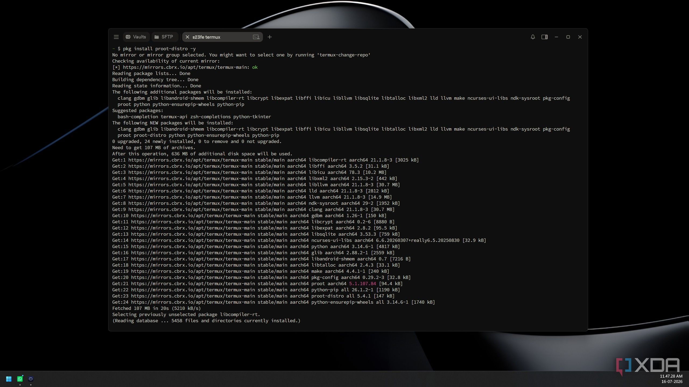Click the '0 upgraded, 24 newly installed' line
The height and width of the screenshot is (387, 689).
(x=197, y=141)
